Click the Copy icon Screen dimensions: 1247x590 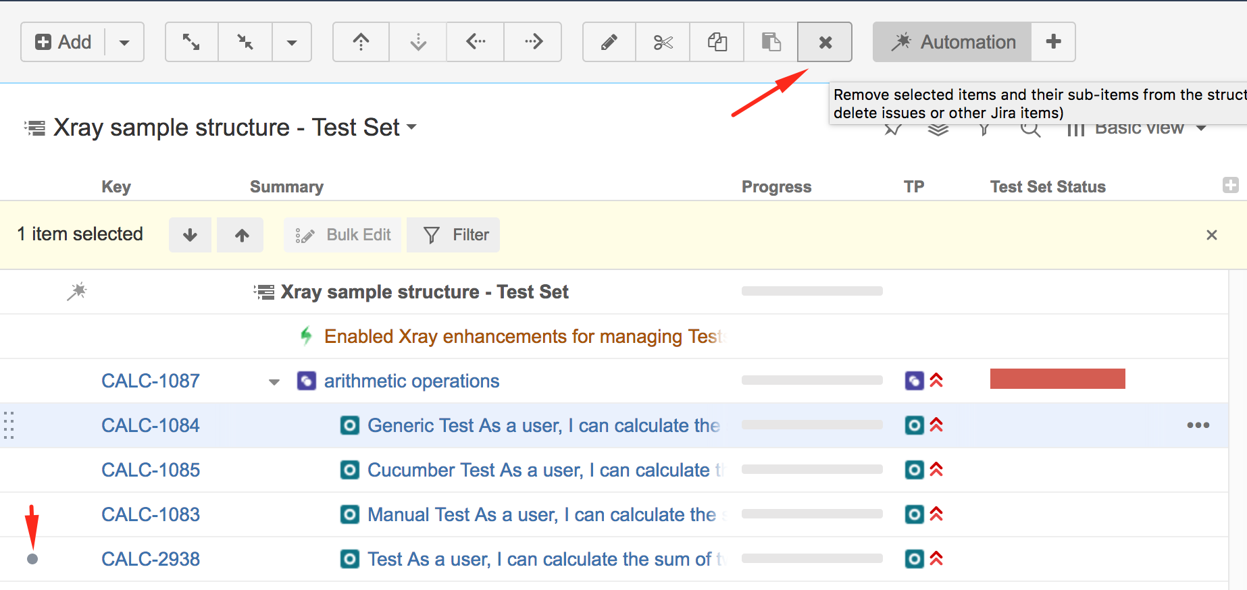coord(717,42)
